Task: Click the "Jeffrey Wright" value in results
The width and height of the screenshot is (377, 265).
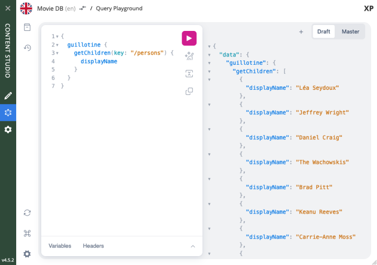Action: pyautogui.click(x=322, y=112)
